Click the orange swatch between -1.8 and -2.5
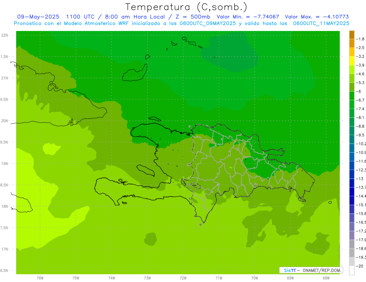366x282 pixels. 352,43
